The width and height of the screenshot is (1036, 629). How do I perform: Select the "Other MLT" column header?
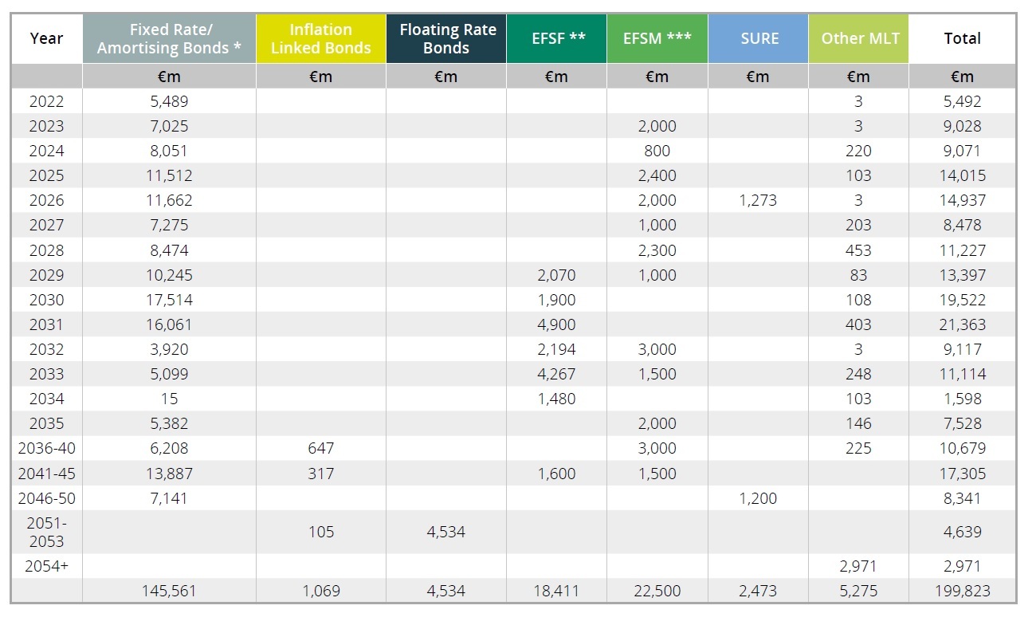pos(858,38)
